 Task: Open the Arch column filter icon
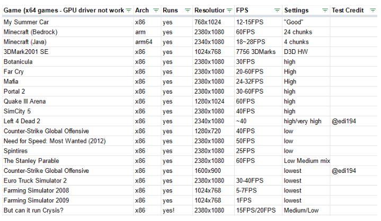pos(156,11)
